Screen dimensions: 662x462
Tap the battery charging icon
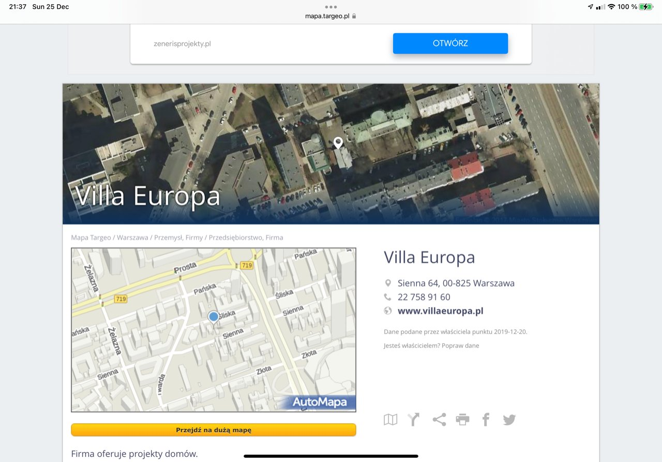pos(646,7)
